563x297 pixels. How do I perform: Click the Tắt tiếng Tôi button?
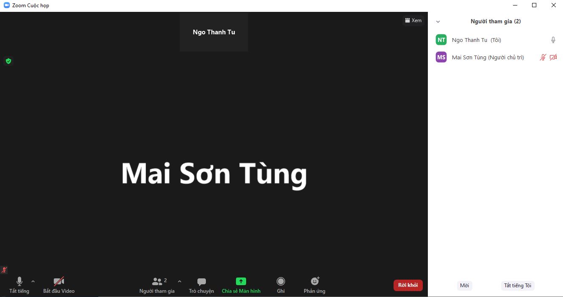(x=517, y=286)
